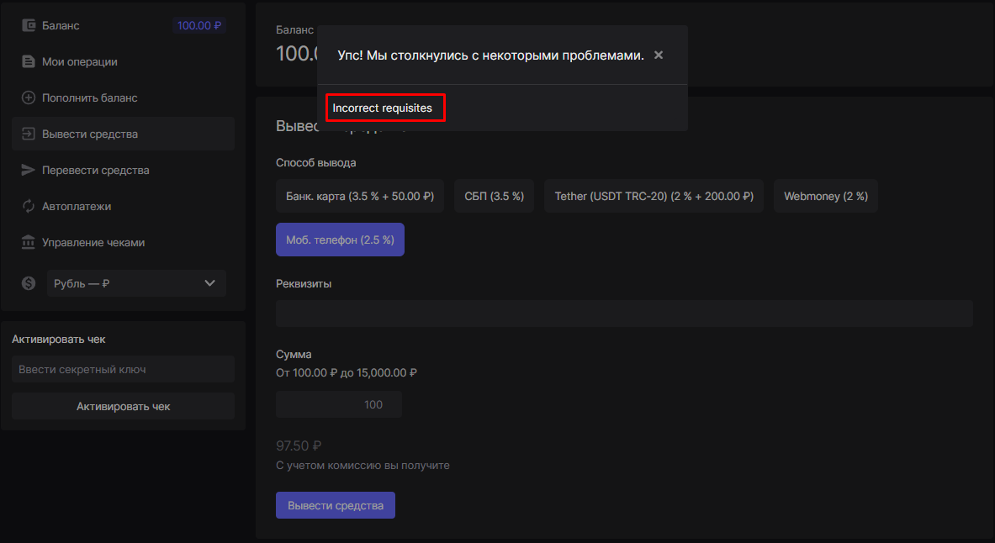This screenshot has width=995, height=543.
Task: Click the Сумма amount field
Action: point(338,405)
